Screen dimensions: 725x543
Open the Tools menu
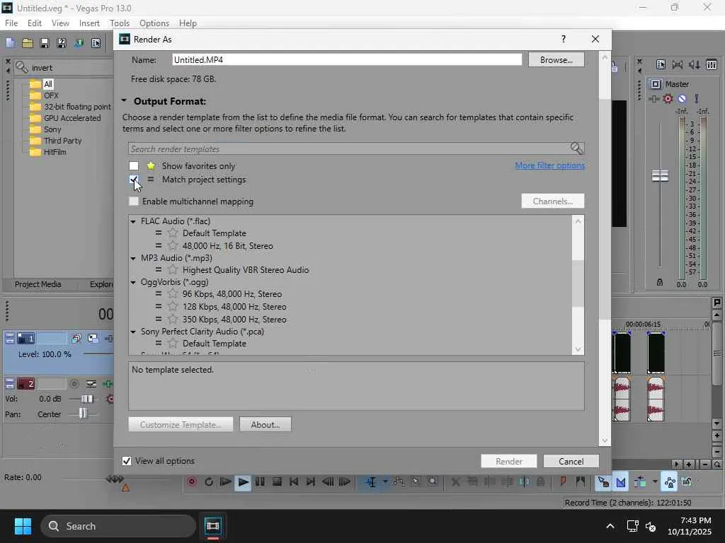tap(119, 23)
